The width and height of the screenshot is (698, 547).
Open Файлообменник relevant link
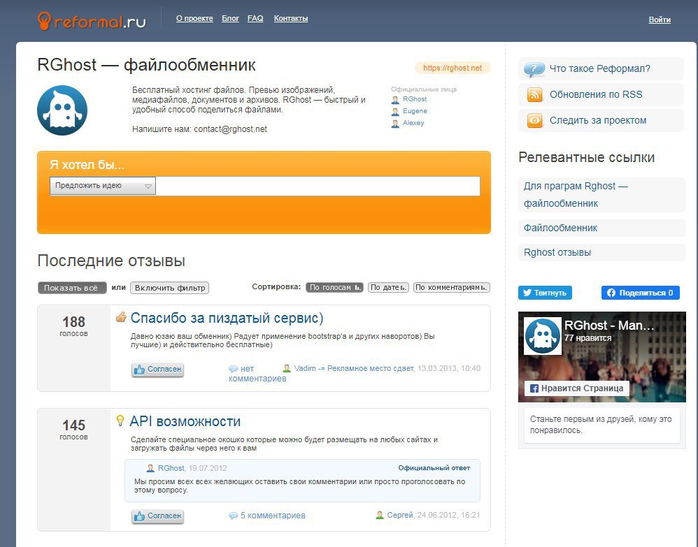click(x=560, y=228)
